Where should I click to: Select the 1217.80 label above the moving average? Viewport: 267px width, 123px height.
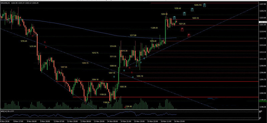(133, 35)
